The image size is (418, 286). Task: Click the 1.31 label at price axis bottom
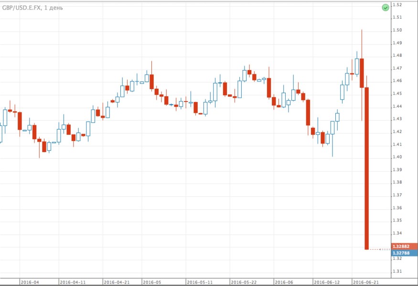397,271
